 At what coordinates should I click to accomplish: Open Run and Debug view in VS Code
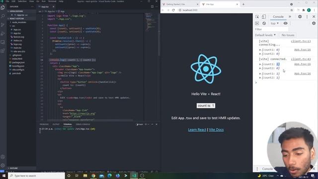[2, 33]
